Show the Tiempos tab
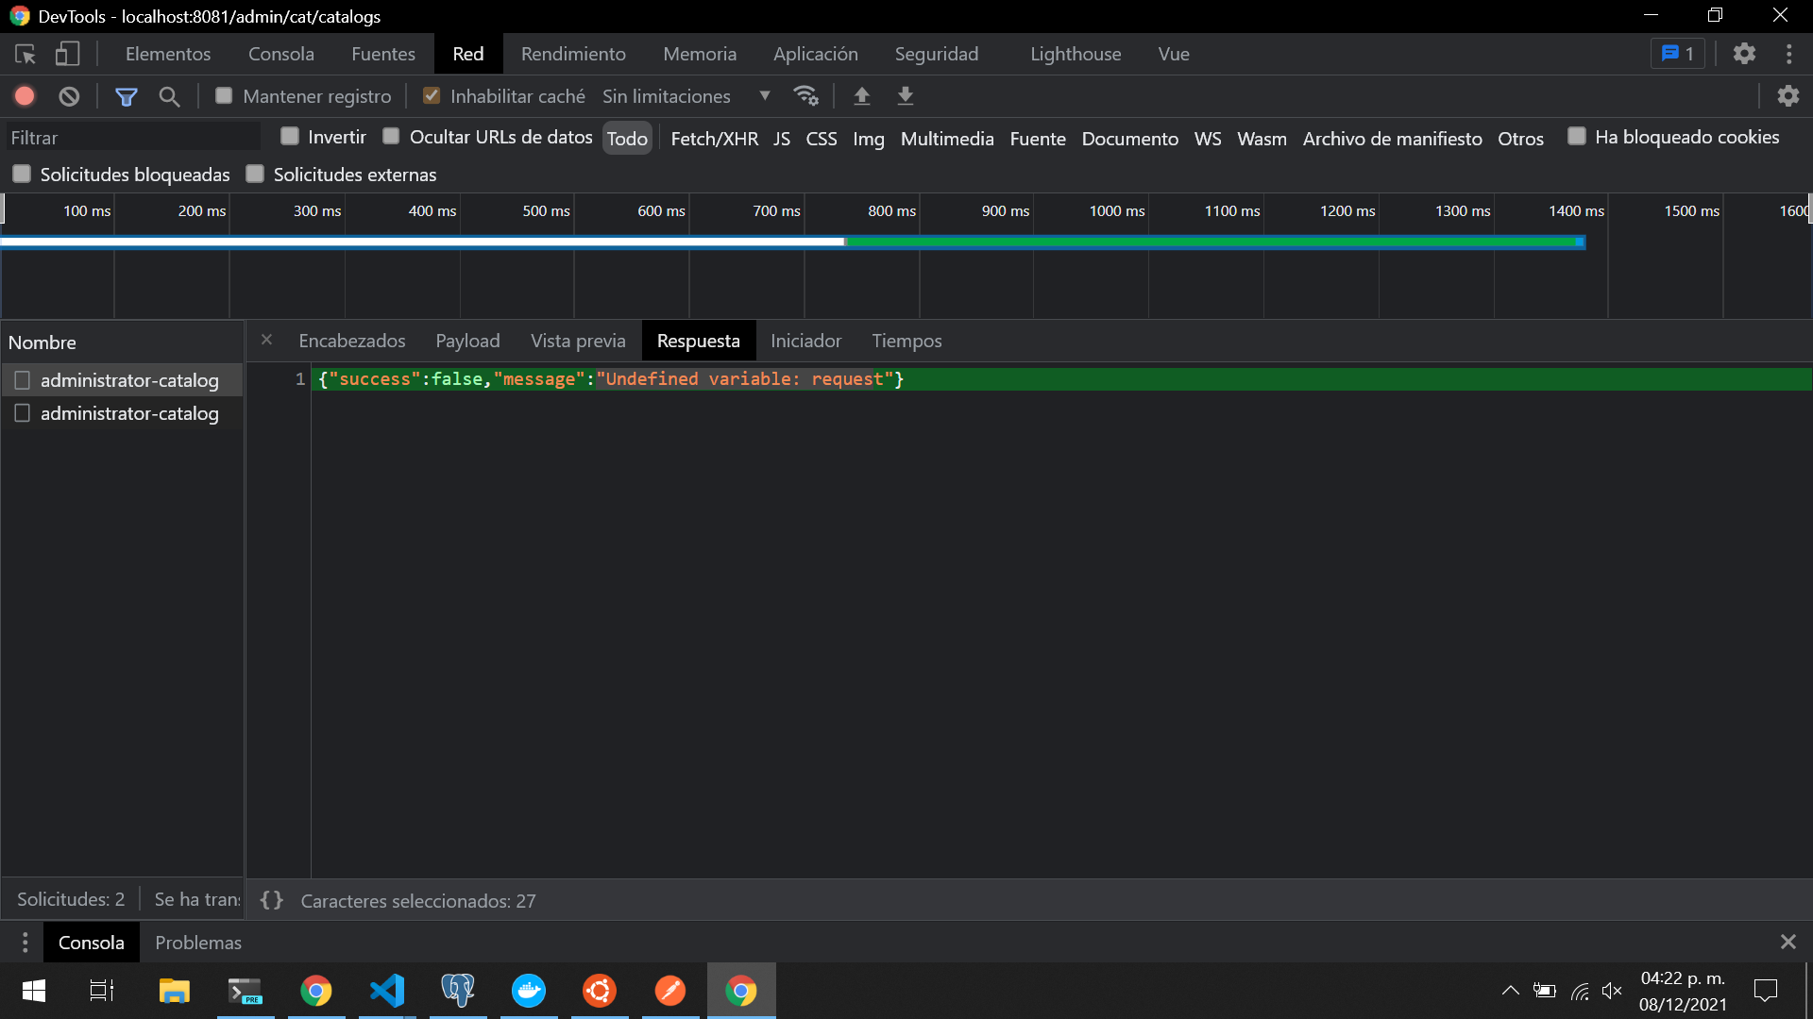Viewport: 1813px width, 1019px height. pos(906,341)
